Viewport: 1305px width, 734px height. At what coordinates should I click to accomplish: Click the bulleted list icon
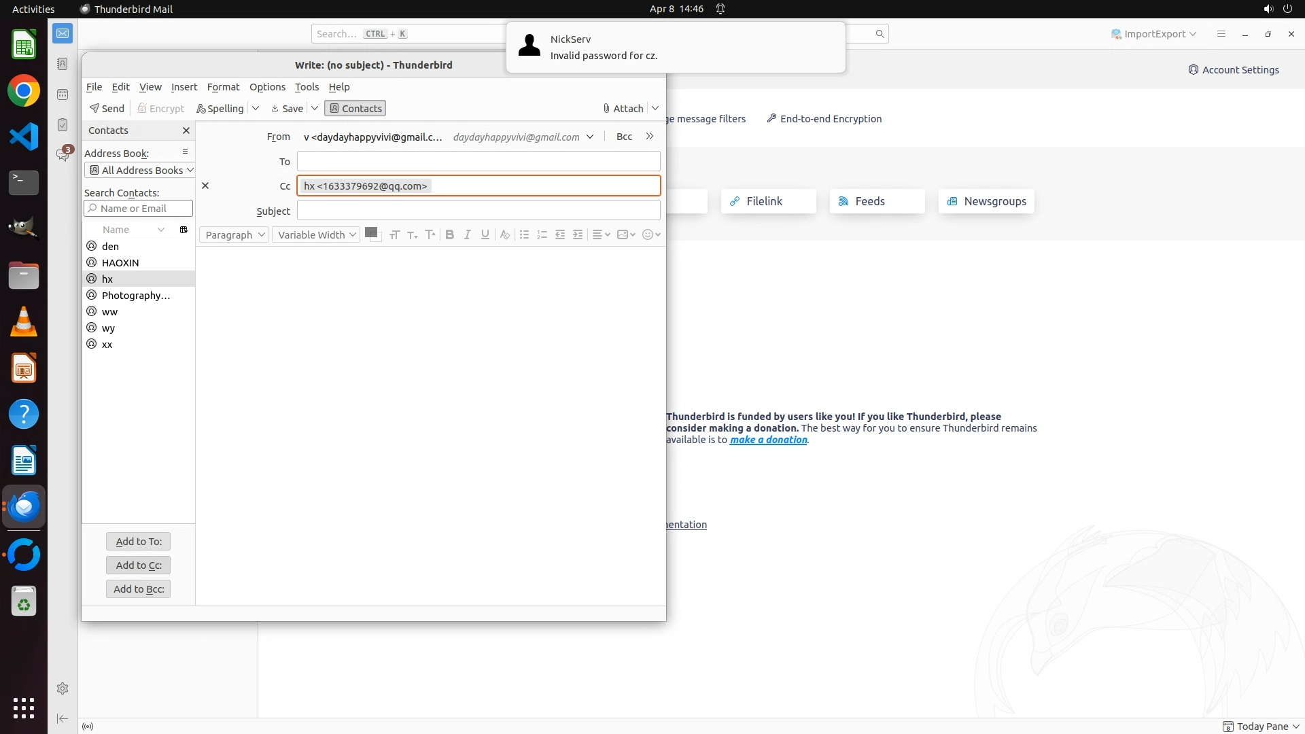point(524,234)
